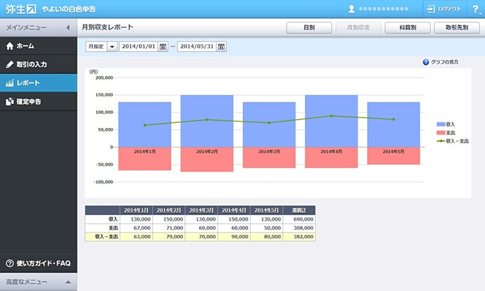This screenshot has height=291, width=485.
Task: Open the help question mark menu
Action: (475, 9)
